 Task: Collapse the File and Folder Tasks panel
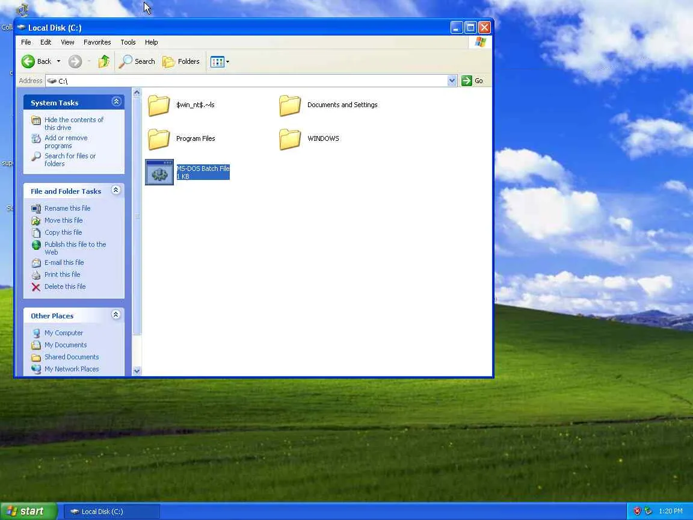115,190
